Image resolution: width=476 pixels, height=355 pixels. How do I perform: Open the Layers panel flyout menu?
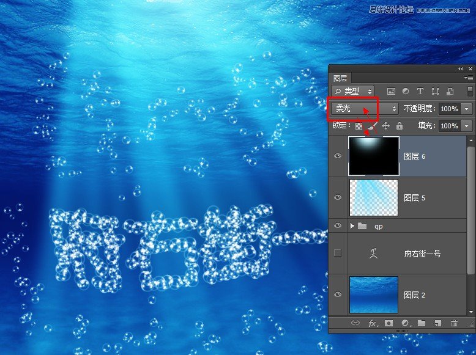click(469, 78)
